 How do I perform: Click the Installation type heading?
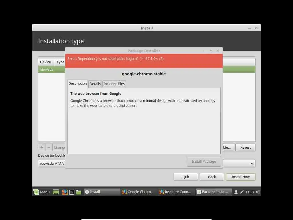pos(61,41)
